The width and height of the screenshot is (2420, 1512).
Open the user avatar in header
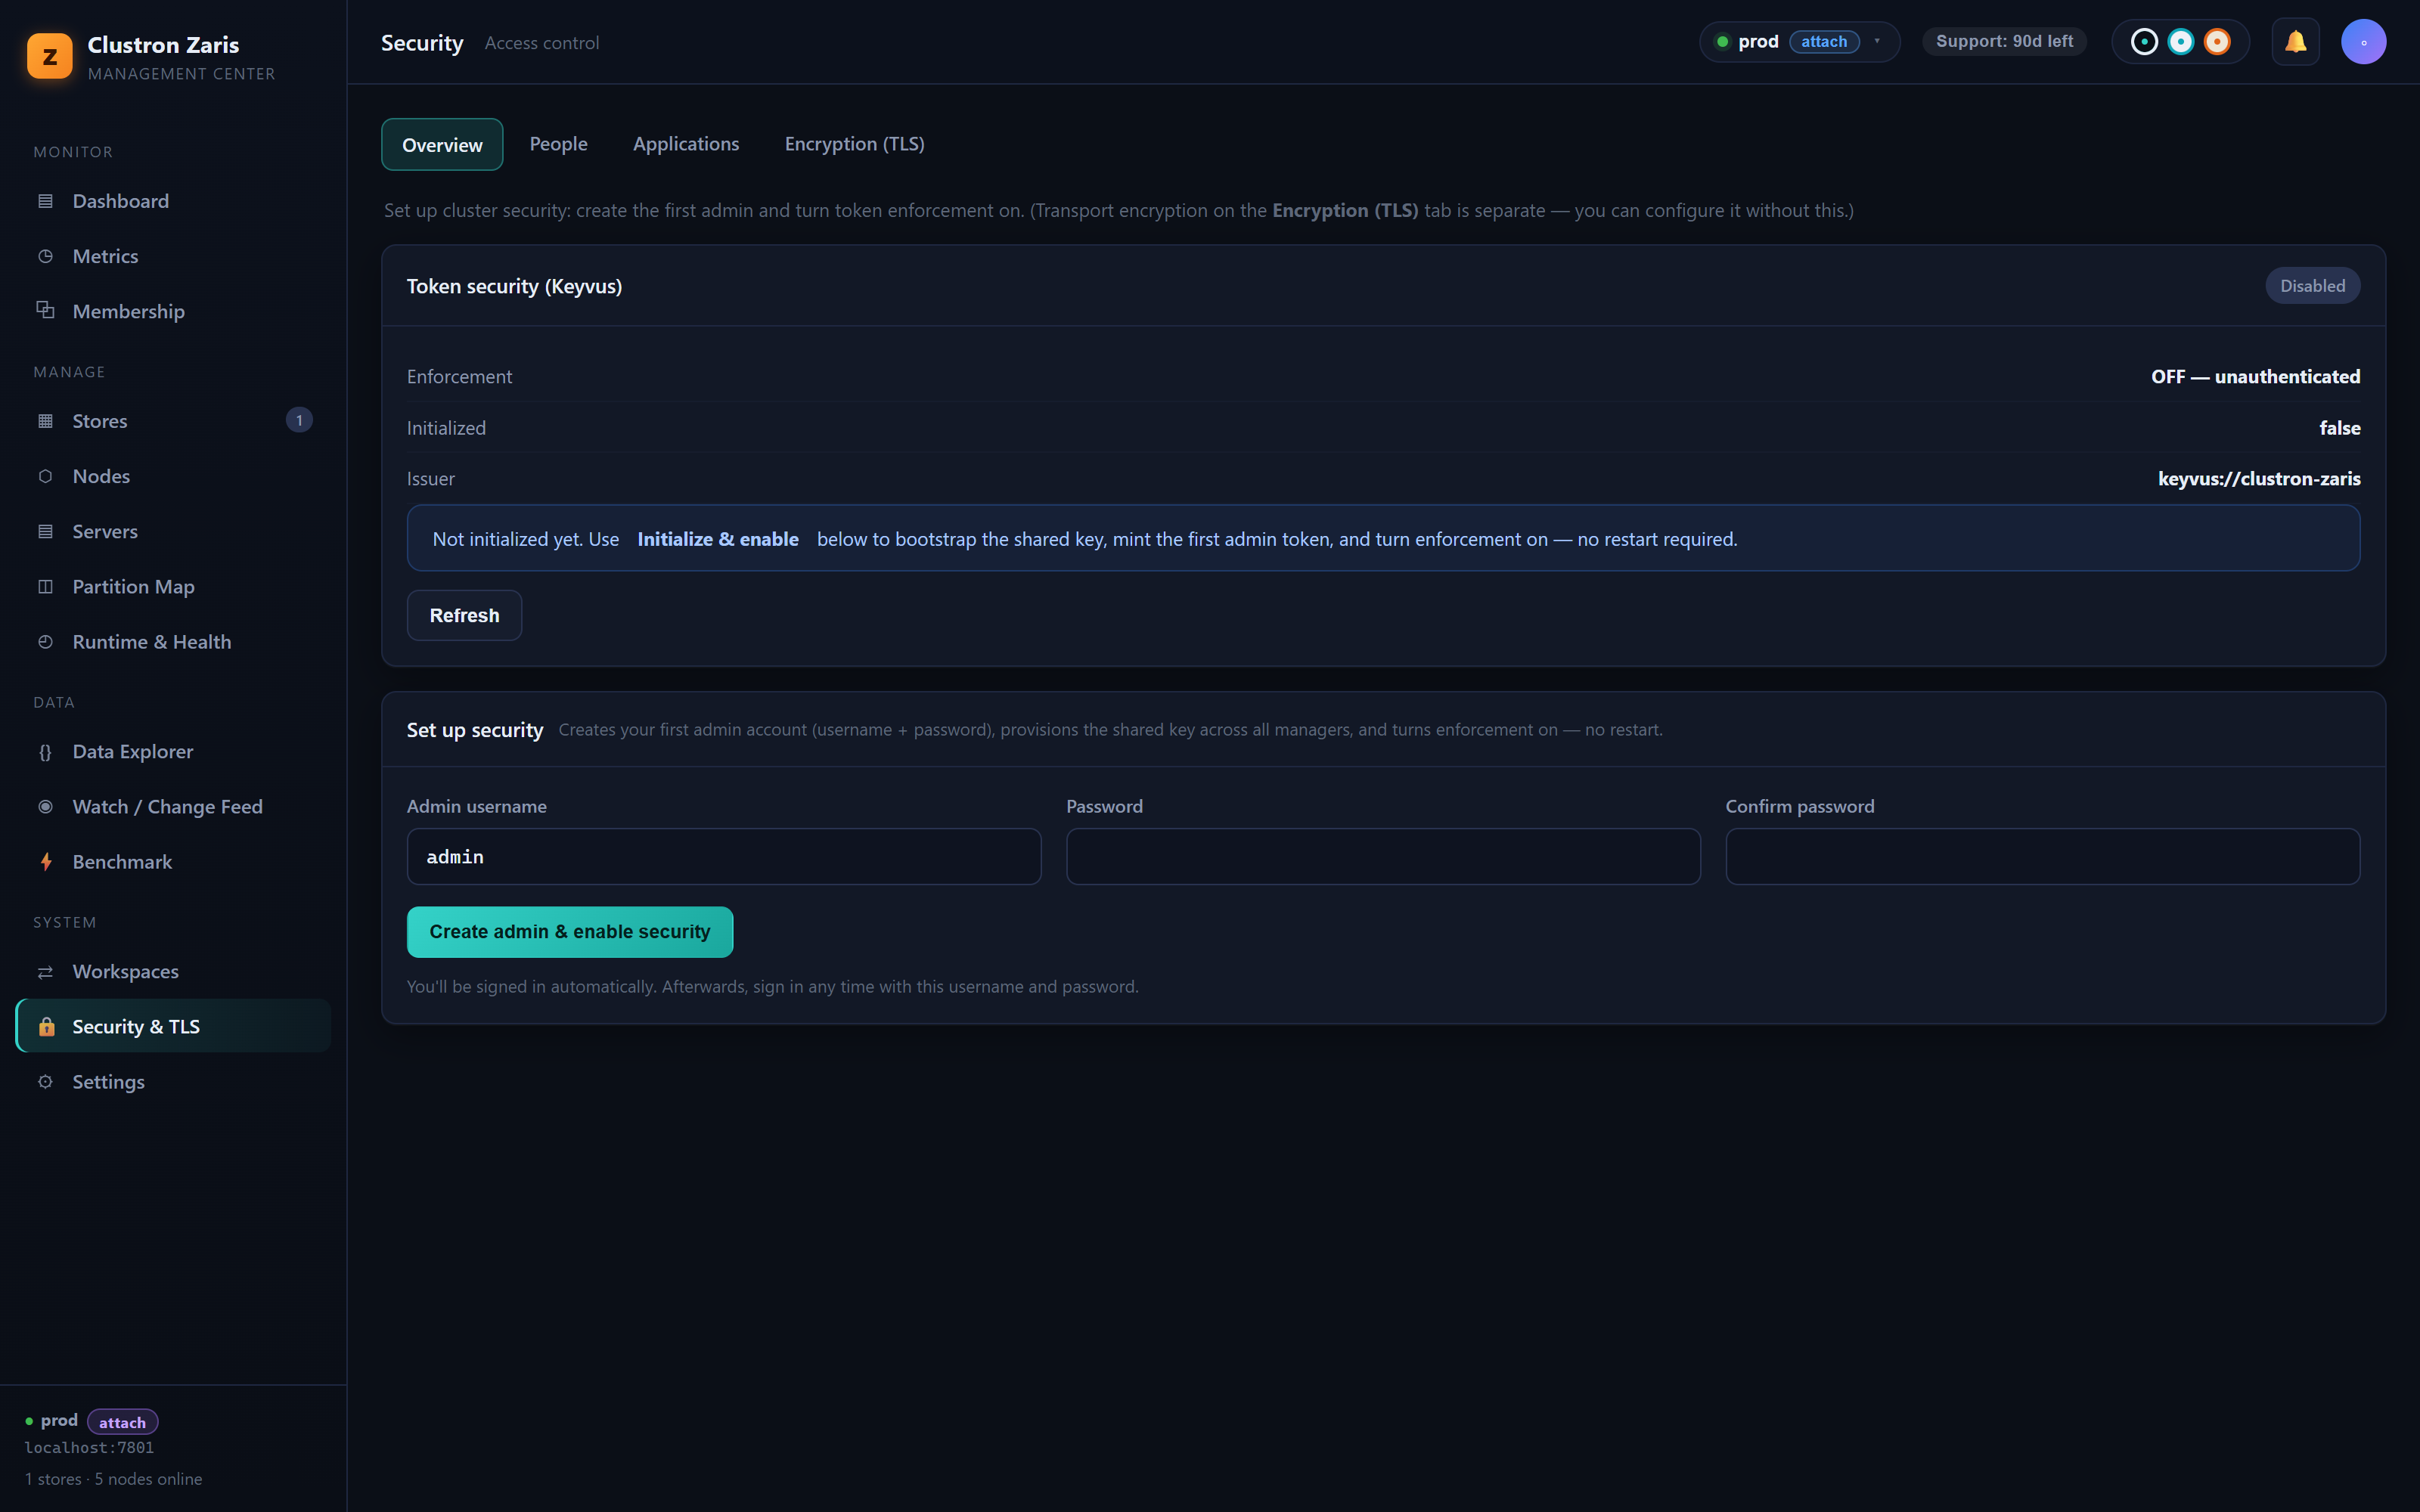tap(2363, 42)
